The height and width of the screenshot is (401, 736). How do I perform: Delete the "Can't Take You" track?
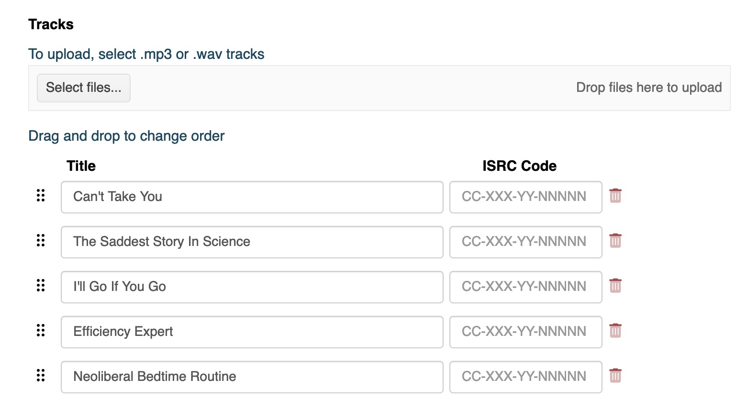click(x=615, y=196)
